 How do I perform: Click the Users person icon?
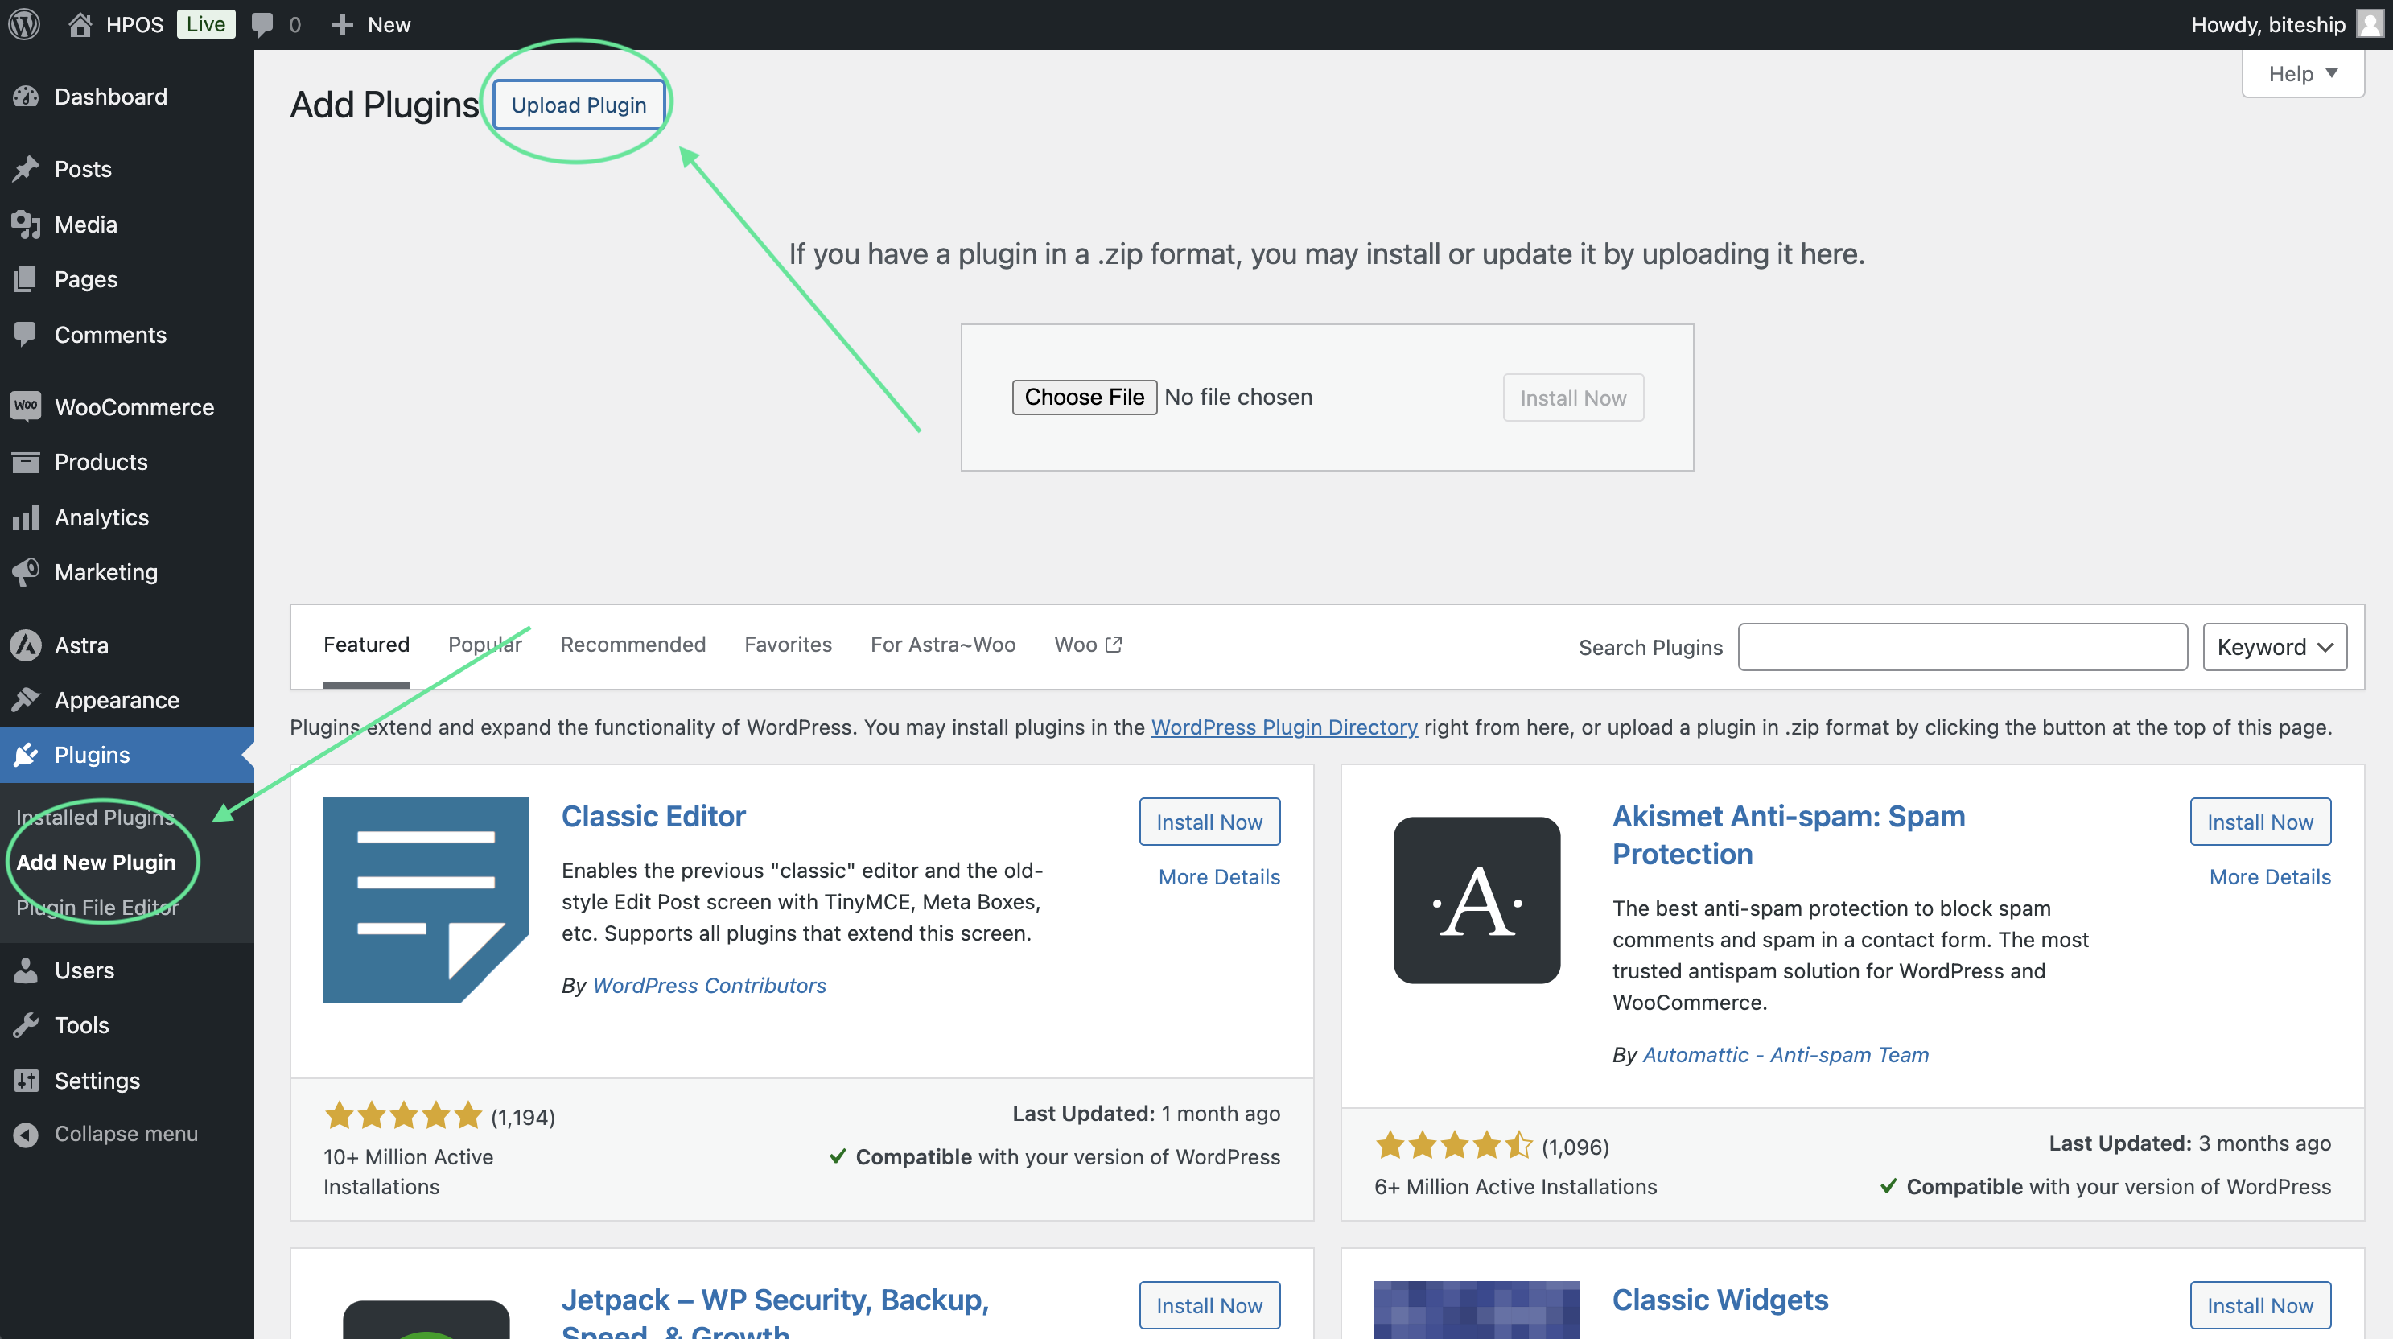click(26, 970)
